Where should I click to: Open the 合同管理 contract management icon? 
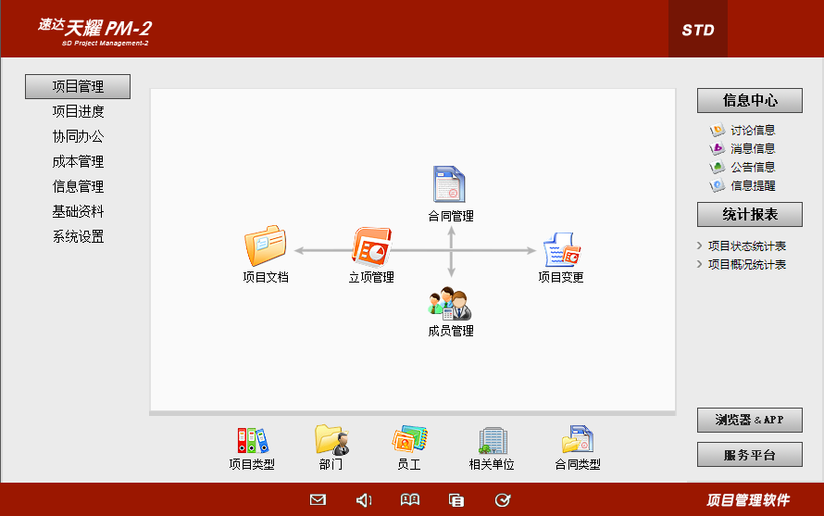click(x=450, y=184)
